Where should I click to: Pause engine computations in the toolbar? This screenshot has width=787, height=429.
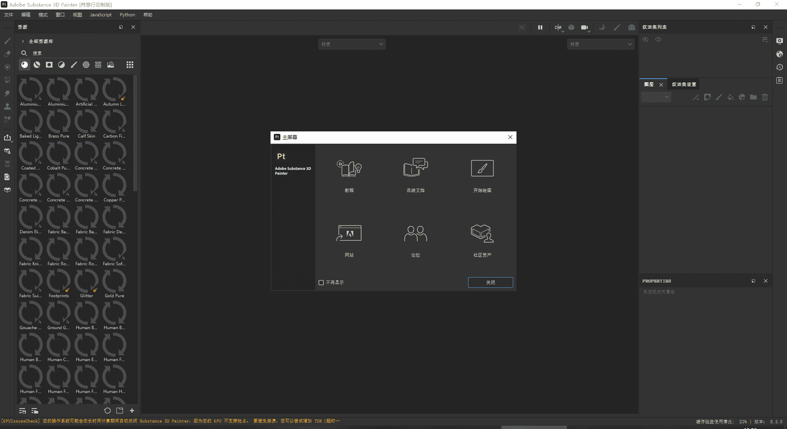click(540, 27)
